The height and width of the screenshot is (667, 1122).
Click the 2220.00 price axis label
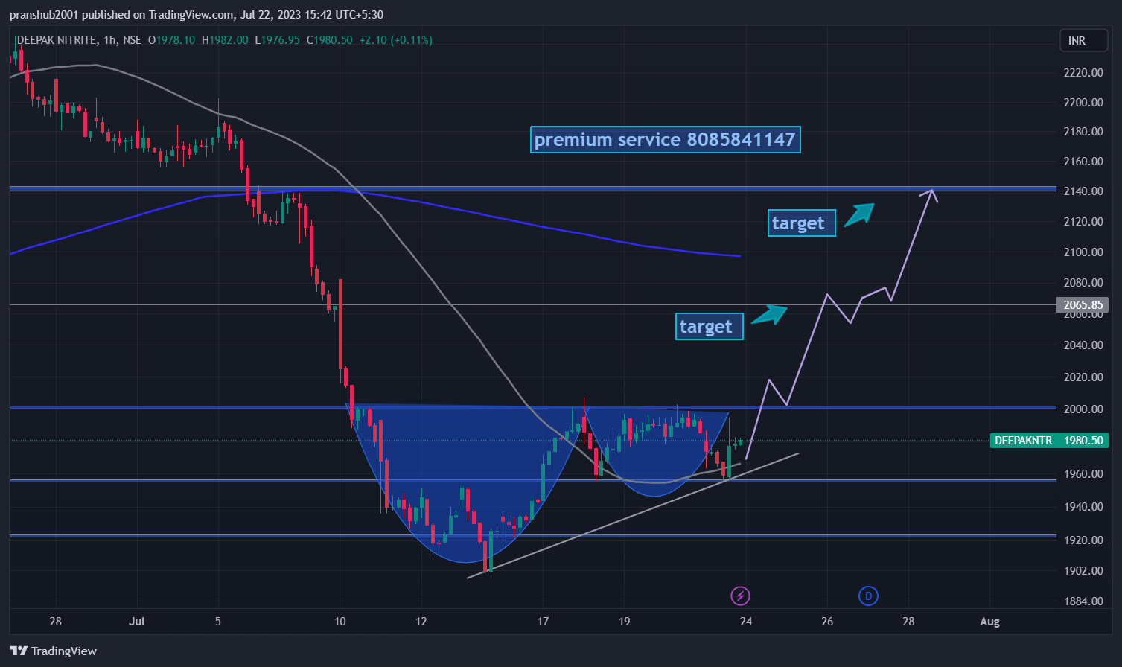click(1083, 72)
